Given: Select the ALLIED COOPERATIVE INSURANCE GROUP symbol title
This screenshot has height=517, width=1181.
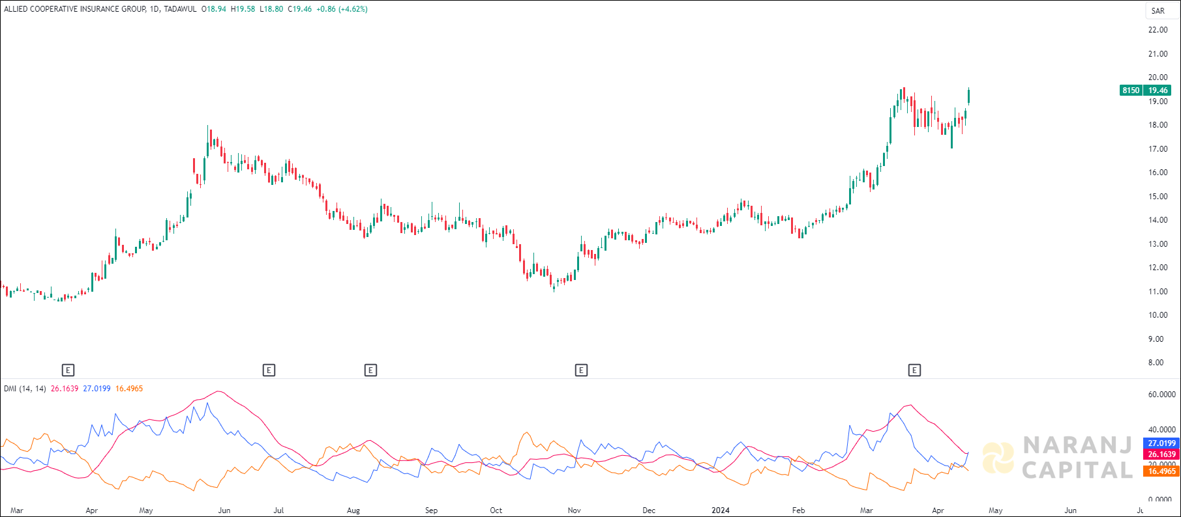Looking at the screenshot, I should pyautogui.click(x=75, y=9).
